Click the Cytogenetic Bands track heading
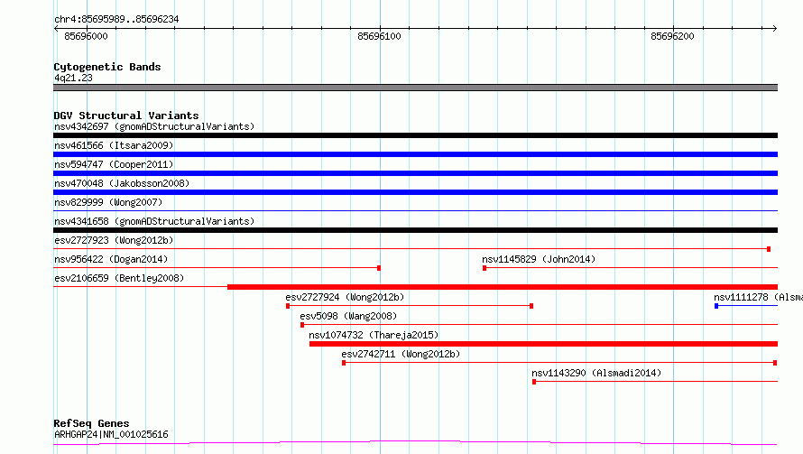The width and height of the screenshot is (803, 454). 107,67
